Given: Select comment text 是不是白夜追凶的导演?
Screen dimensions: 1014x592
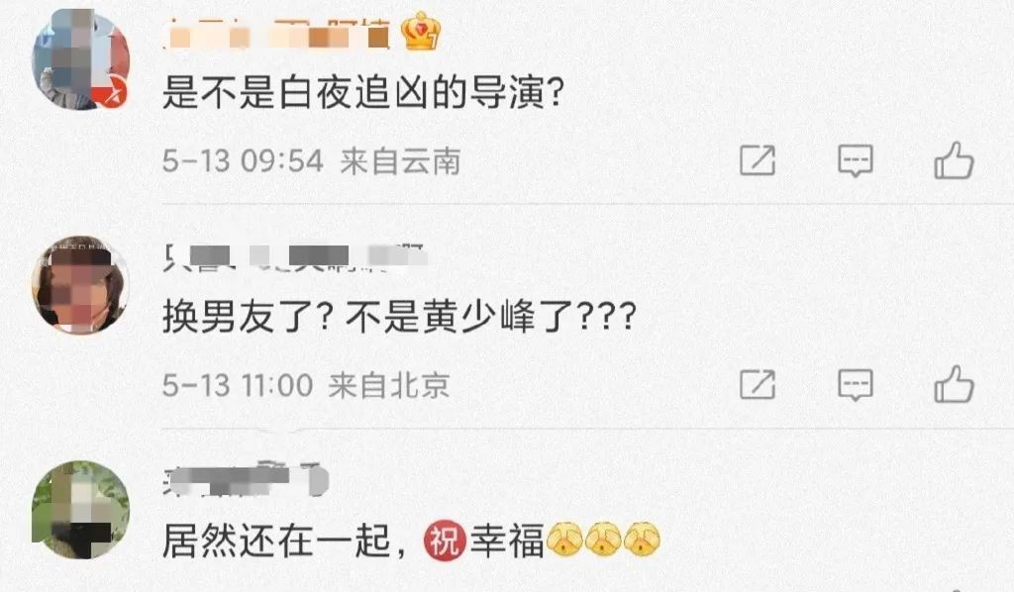Looking at the screenshot, I should 363,93.
